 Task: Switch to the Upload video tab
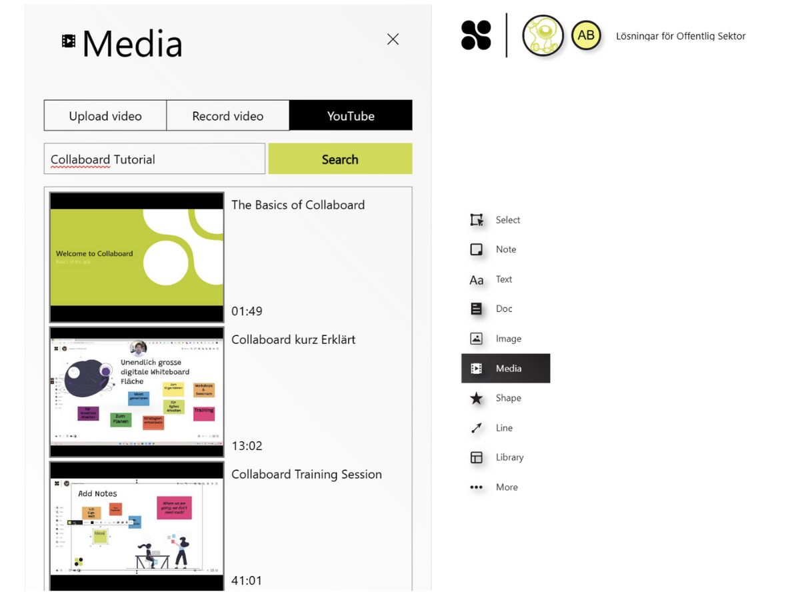[104, 115]
